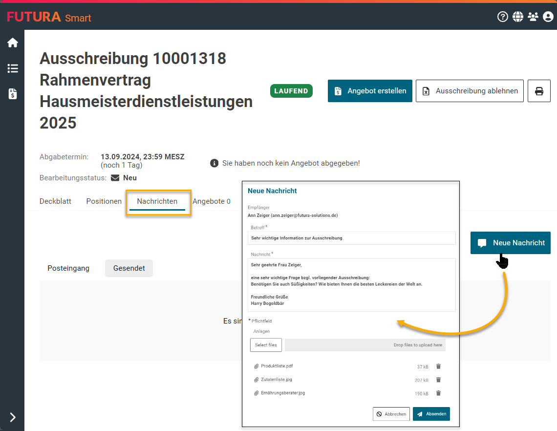Expand the left sidebar with chevron
Image resolution: width=557 pixels, height=431 pixels.
point(13,417)
